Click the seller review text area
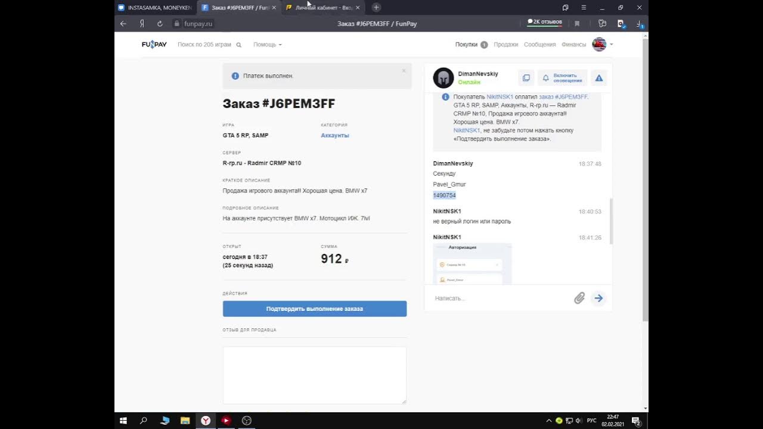The height and width of the screenshot is (429, 763). click(x=315, y=375)
